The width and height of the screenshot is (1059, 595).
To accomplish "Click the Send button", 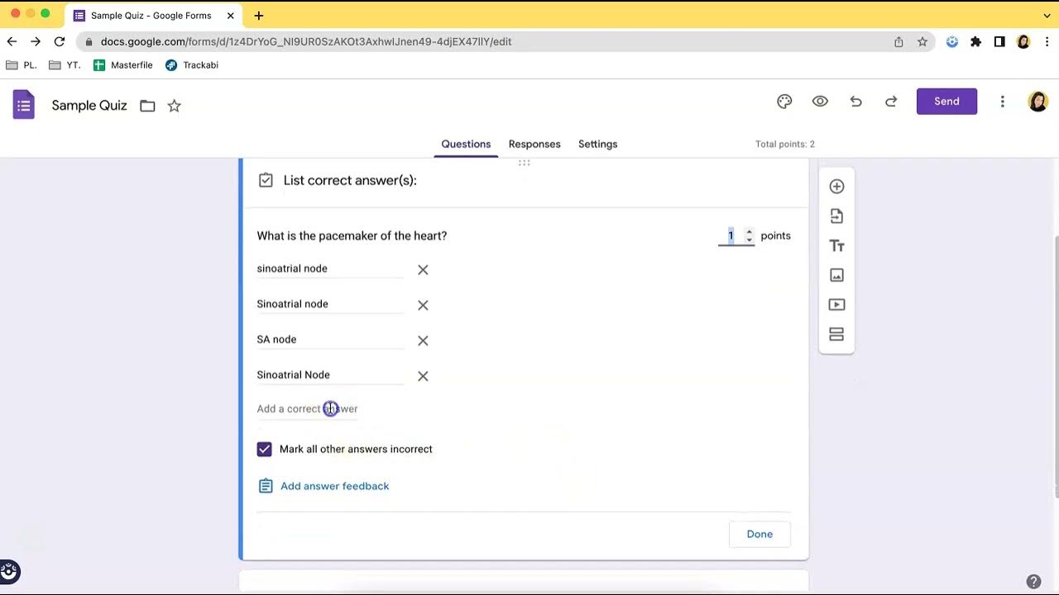I will point(946,102).
